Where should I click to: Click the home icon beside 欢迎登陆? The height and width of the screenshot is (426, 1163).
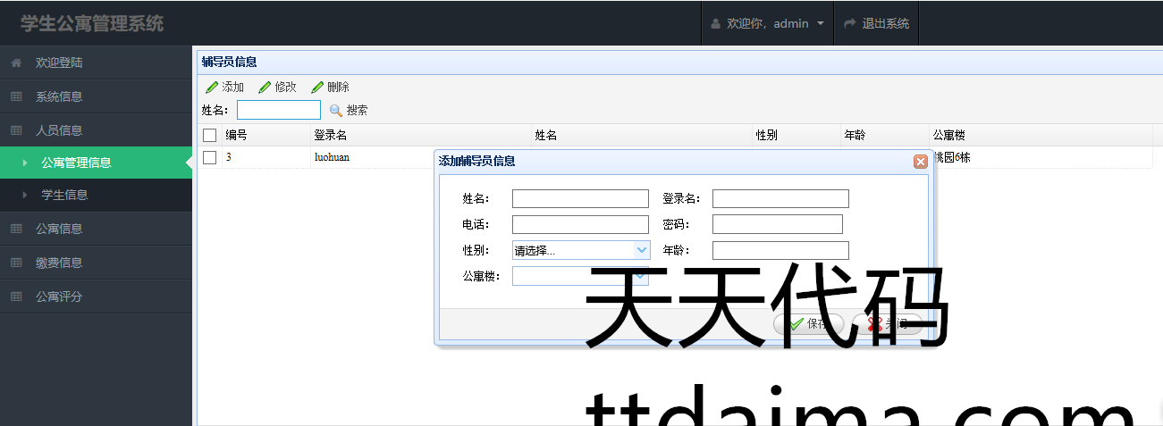tap(16, 63)
